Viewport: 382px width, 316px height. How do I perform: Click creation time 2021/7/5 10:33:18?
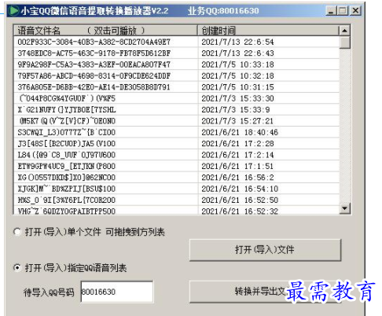coord(237,64)
